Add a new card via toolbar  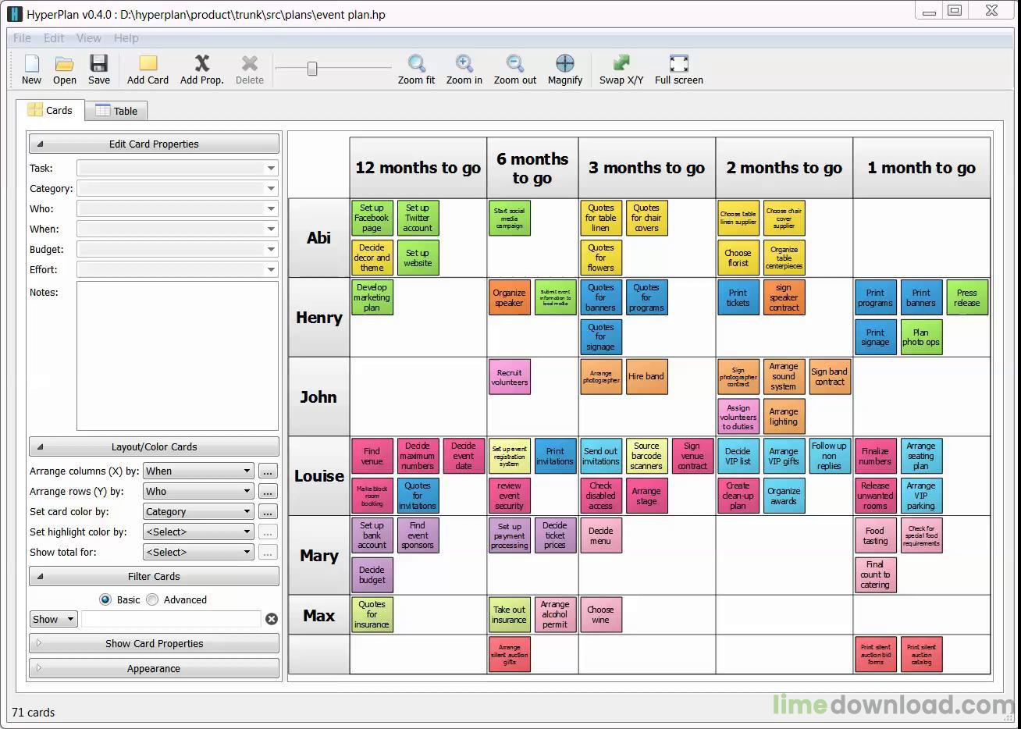click(148, 64)
